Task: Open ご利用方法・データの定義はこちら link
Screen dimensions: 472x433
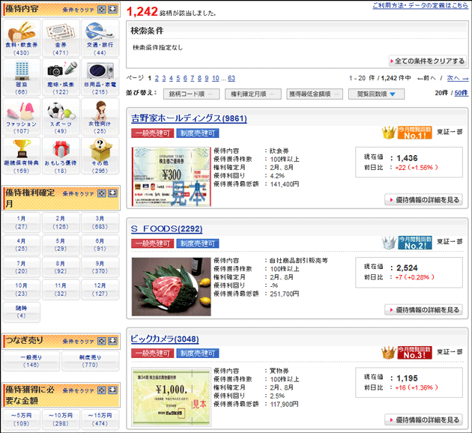Action: pos(420,5)
